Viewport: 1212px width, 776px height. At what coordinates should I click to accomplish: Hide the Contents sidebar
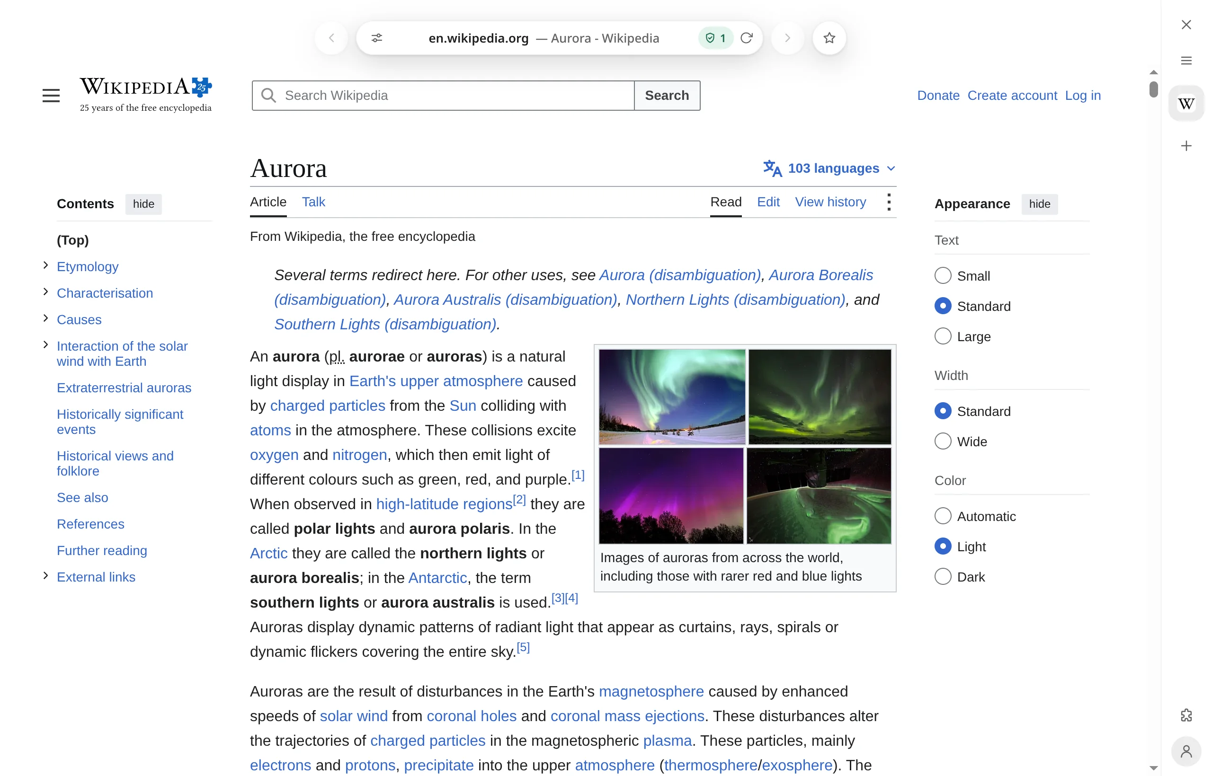[x=143, y=204]
